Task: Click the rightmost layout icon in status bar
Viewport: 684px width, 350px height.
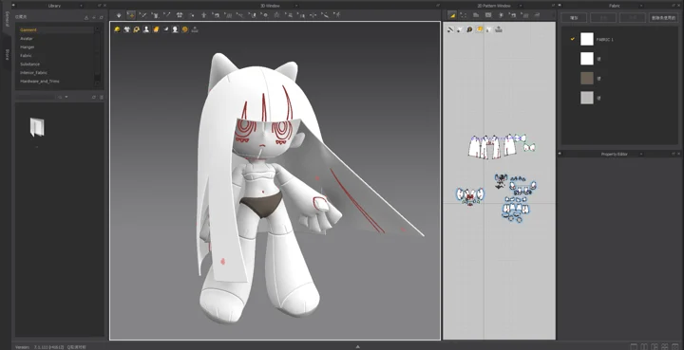Action: click(675, 347)
